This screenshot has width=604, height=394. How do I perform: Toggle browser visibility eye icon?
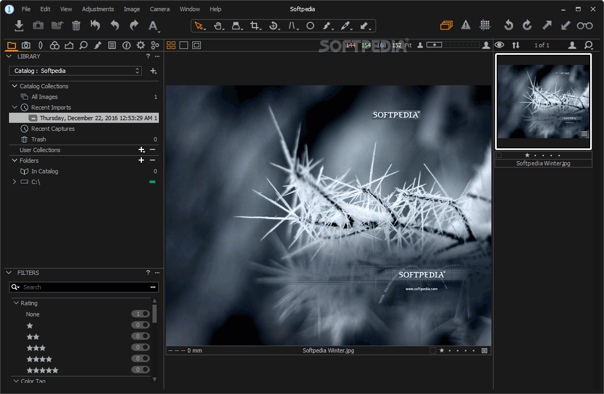499,45
